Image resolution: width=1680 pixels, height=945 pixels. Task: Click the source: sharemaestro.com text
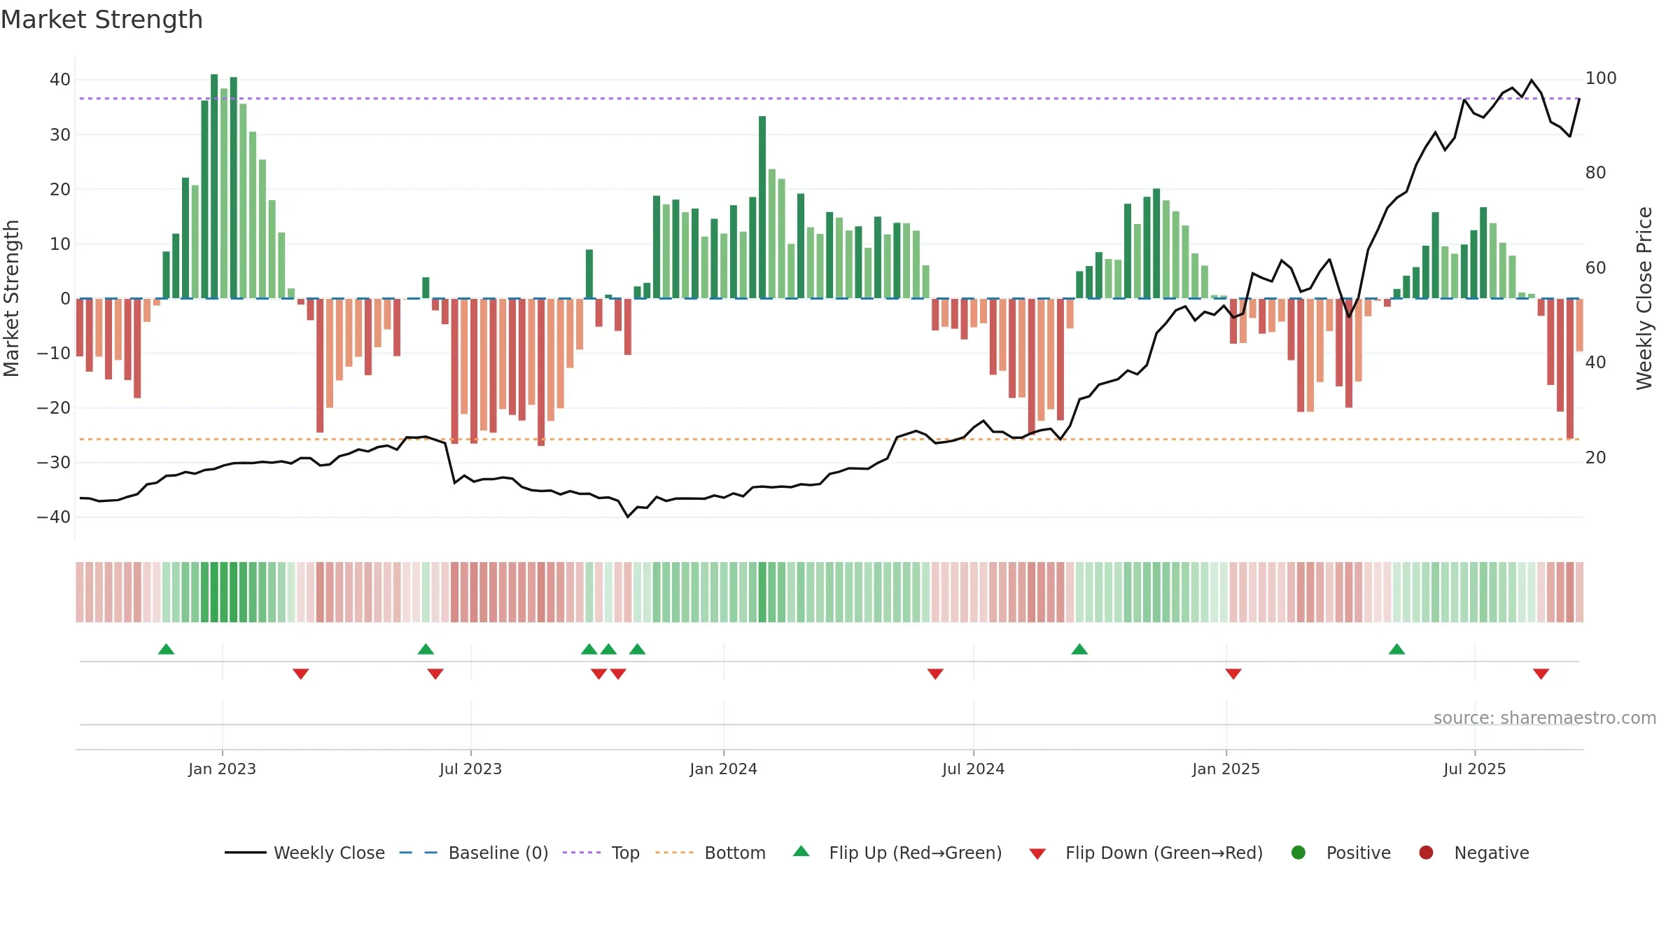click(1545, 718)
